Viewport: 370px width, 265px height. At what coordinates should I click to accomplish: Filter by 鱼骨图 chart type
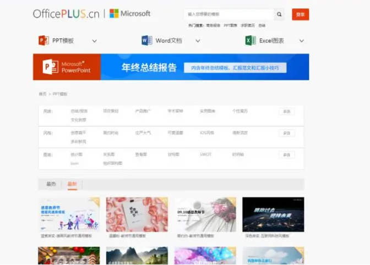[141, 154]
